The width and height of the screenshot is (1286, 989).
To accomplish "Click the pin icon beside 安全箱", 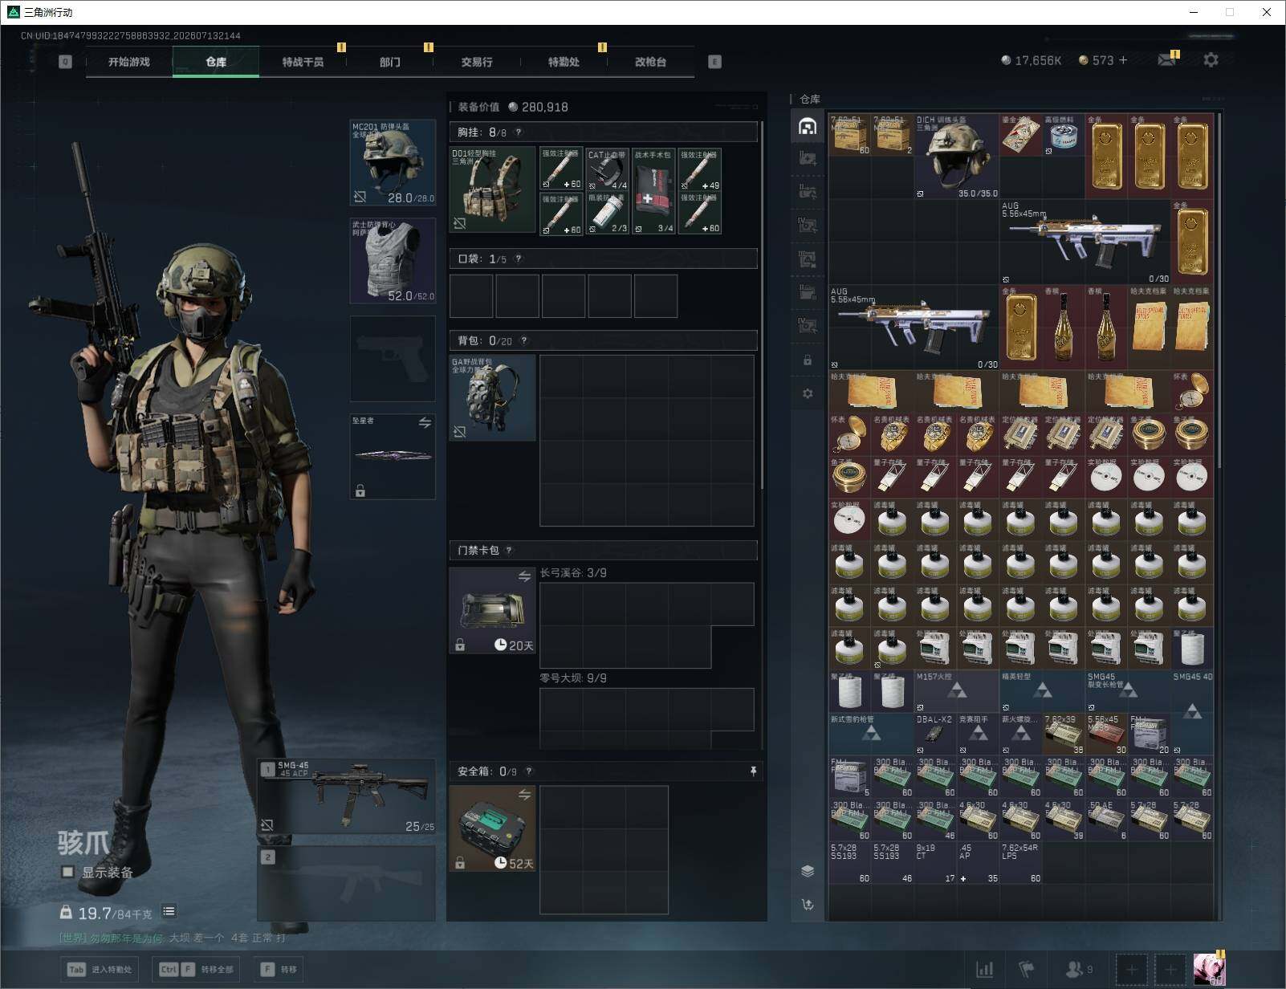I will tap(753, 771).
